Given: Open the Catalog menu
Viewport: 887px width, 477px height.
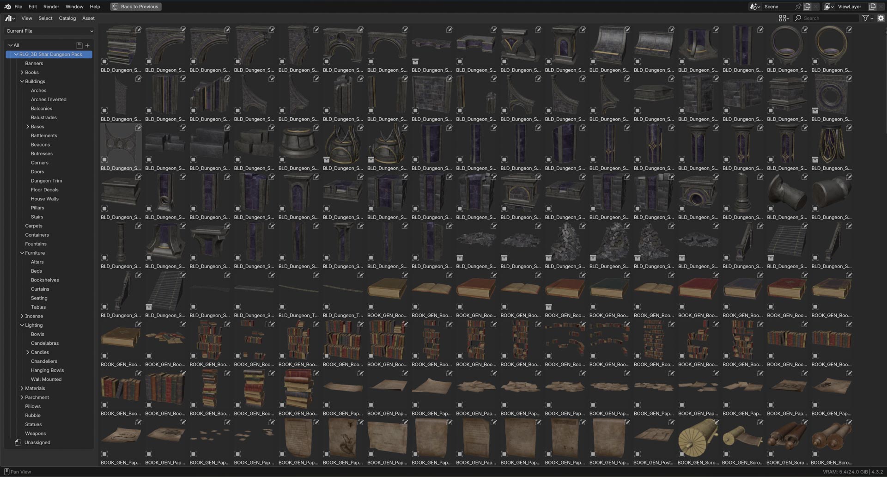Looking at the screenshot, I should click(x=67, y=18).
